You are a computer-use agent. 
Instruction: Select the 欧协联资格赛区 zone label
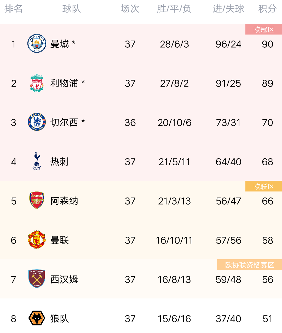250,265
